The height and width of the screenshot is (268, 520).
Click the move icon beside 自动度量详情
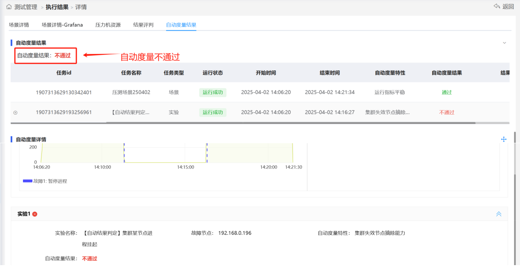(504, 139)
